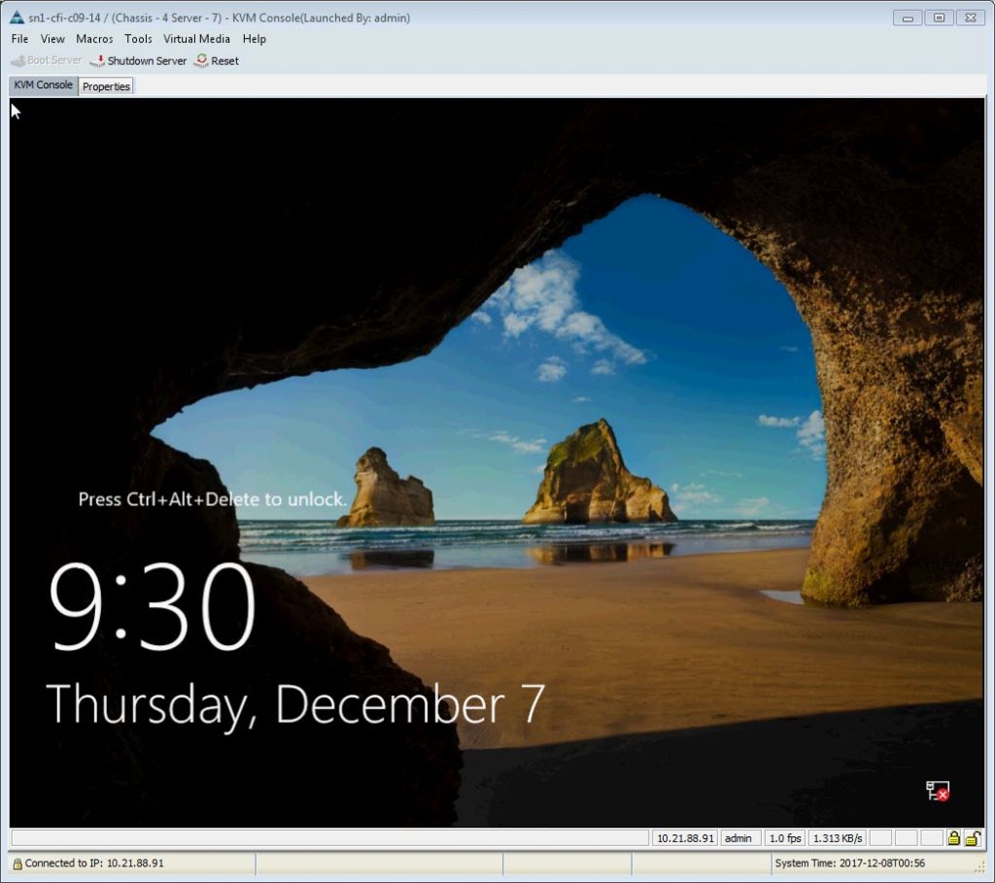
Task: Click the closed padlock icon in status bar
Action: coord(954,838)
